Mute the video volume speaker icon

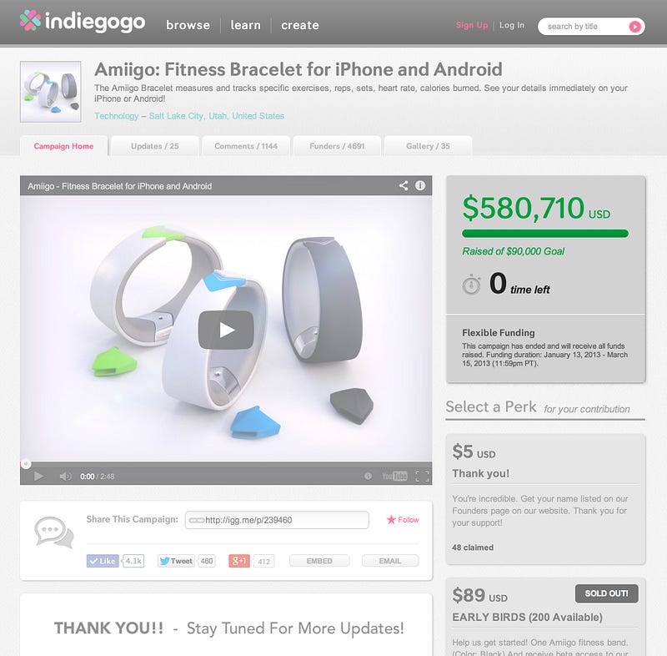pyautogui.click(x=65, y=477)
